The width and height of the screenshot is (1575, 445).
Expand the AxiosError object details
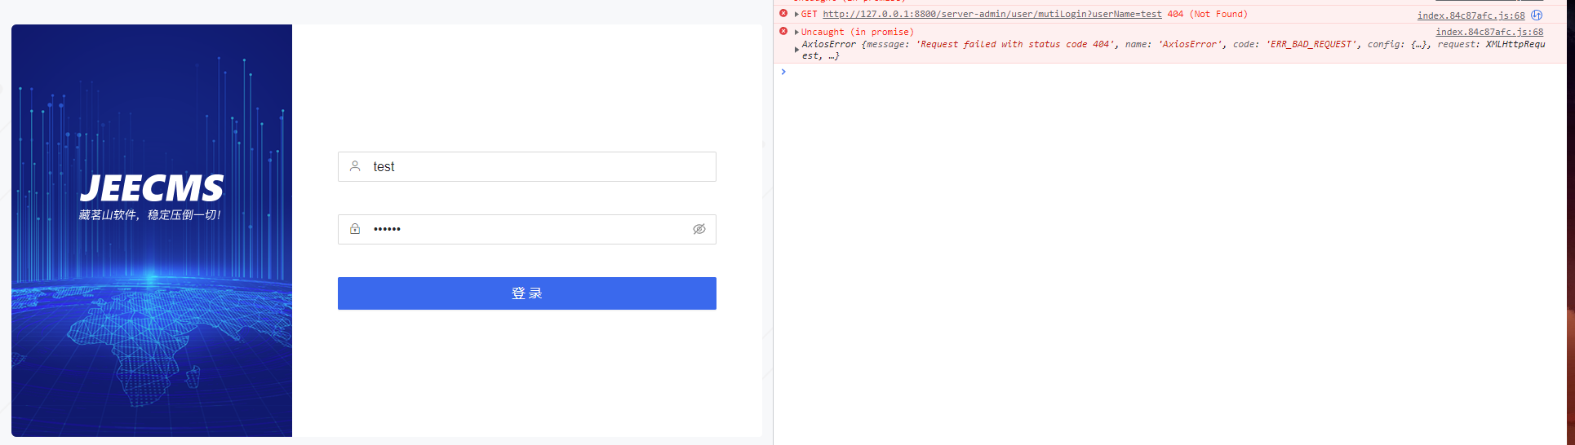(796, 50)
